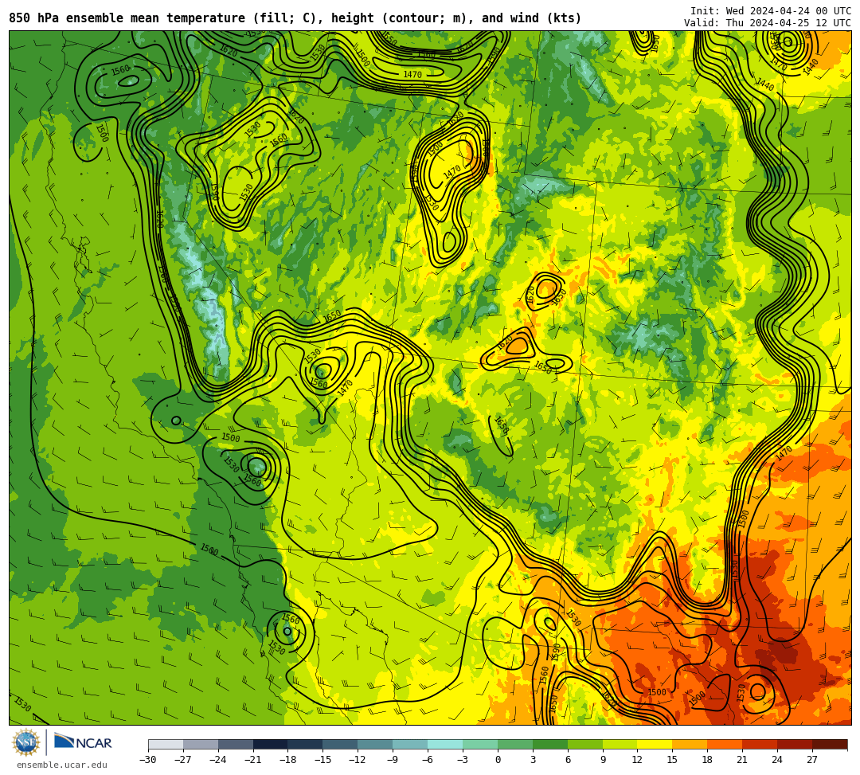Click the 9 colorbar tick label

[x=603, y=760]
